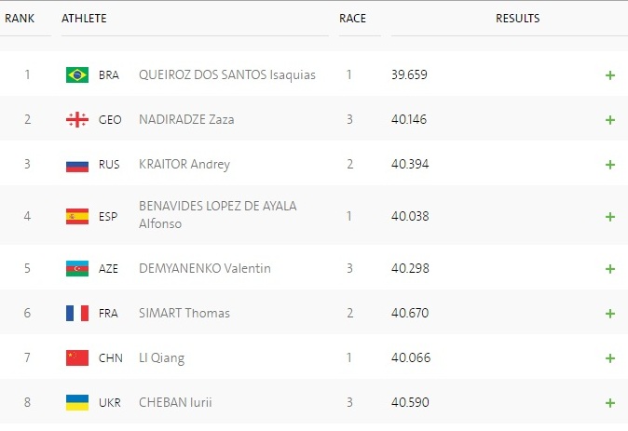Viewport: 628px width, 431px height.
Task: Open athlete link QUEIROZ DOS SANTOS Isaquias
Action: coord(227,74)
